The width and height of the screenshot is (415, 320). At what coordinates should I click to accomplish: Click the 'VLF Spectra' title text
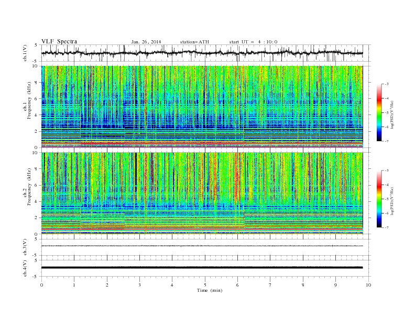coord(59,41)
